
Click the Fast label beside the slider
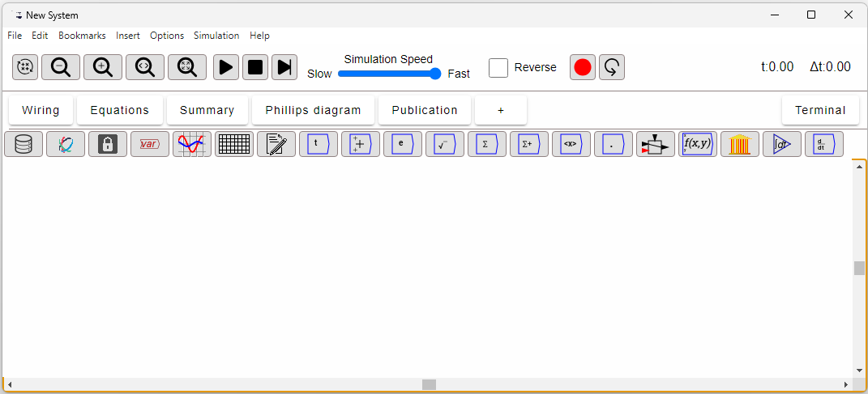point(459,74)
